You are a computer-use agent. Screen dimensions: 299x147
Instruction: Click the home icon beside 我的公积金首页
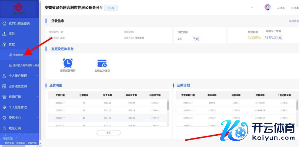(x=4, y=24)
